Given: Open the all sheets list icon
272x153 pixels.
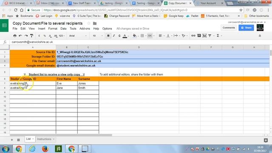Looking at the screenshot, I should click(x=18, y=140).
